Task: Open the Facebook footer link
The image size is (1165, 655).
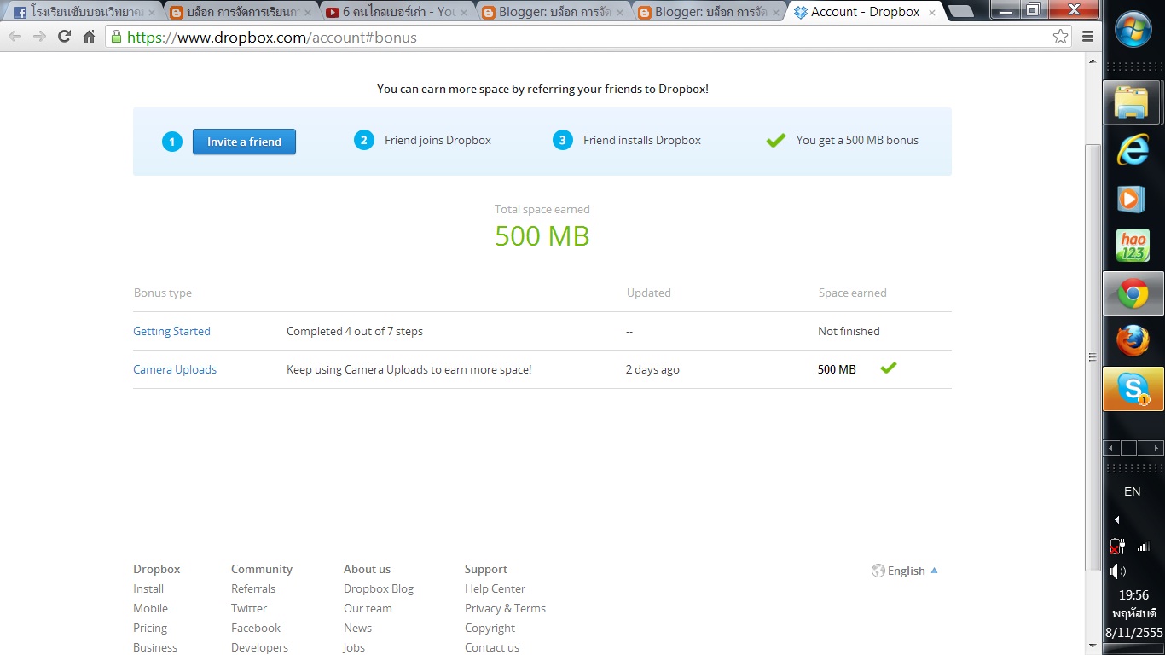Action: coord(256,628)
